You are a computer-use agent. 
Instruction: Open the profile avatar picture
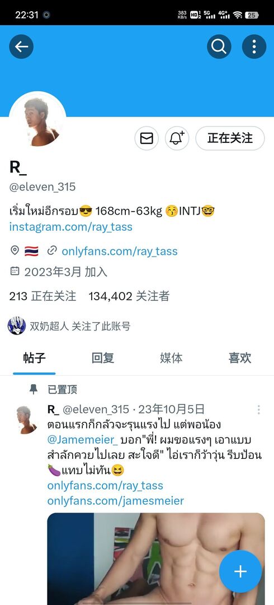coord(37,120)
